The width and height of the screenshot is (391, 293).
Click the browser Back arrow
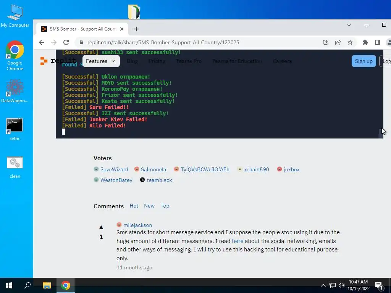coord(42,42)
